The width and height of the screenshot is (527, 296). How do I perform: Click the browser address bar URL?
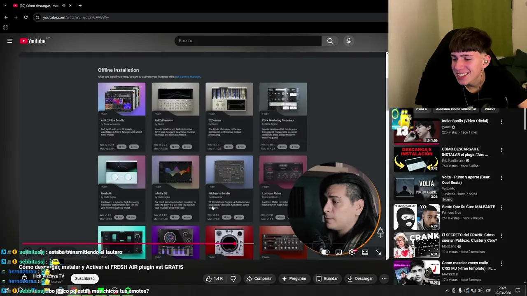point(76,17)
